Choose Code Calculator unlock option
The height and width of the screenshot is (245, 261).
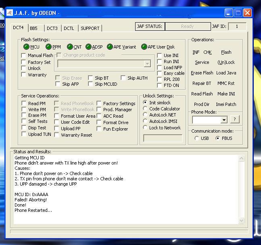coord(145,109)
